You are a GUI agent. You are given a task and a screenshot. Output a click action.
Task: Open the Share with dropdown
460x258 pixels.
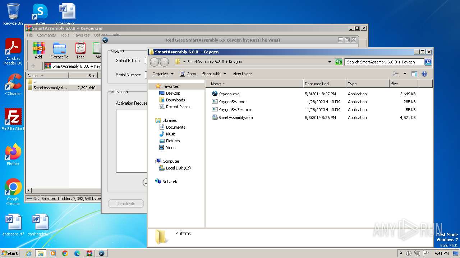click(x=214, y=74)
